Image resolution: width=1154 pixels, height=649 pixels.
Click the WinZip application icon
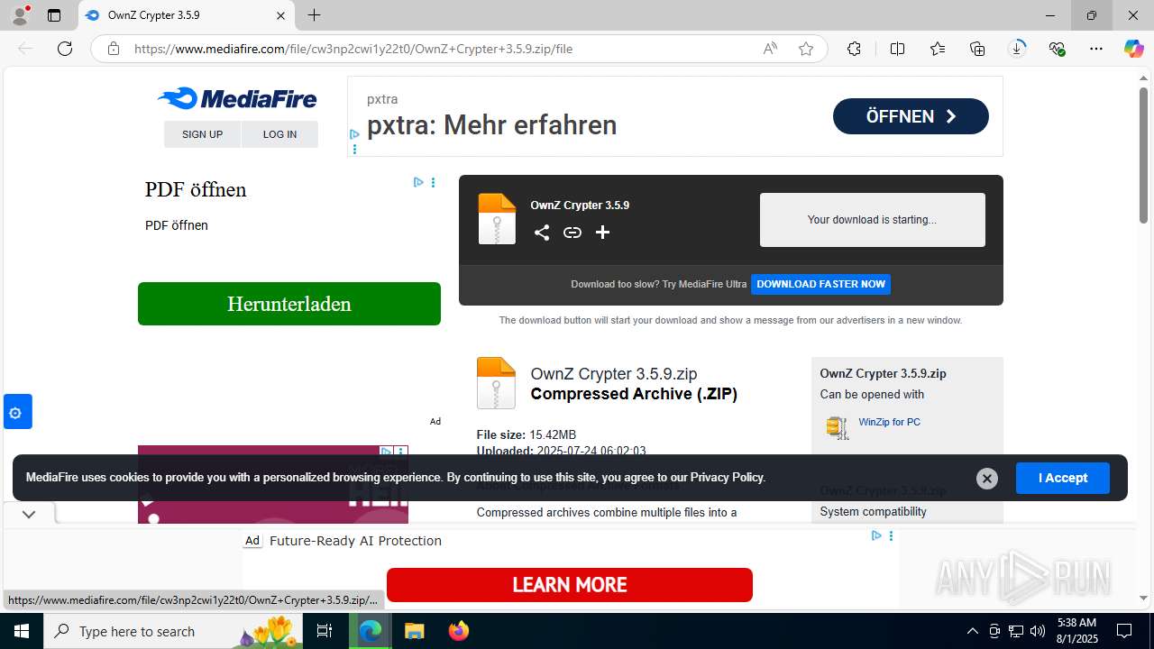pos(838,427)
